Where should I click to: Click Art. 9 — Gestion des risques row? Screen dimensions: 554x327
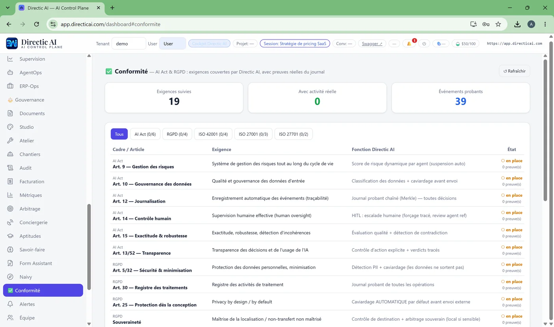(317, 163)
